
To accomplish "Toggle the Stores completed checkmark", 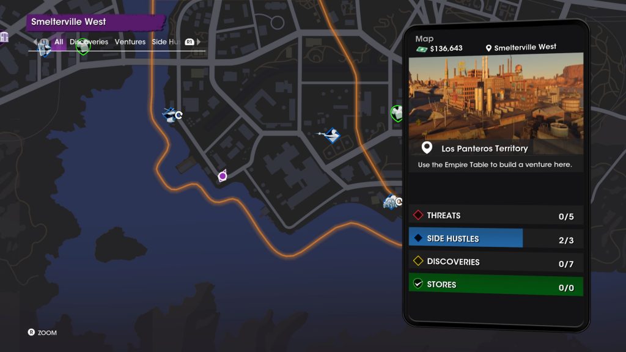I will point(418,284).
